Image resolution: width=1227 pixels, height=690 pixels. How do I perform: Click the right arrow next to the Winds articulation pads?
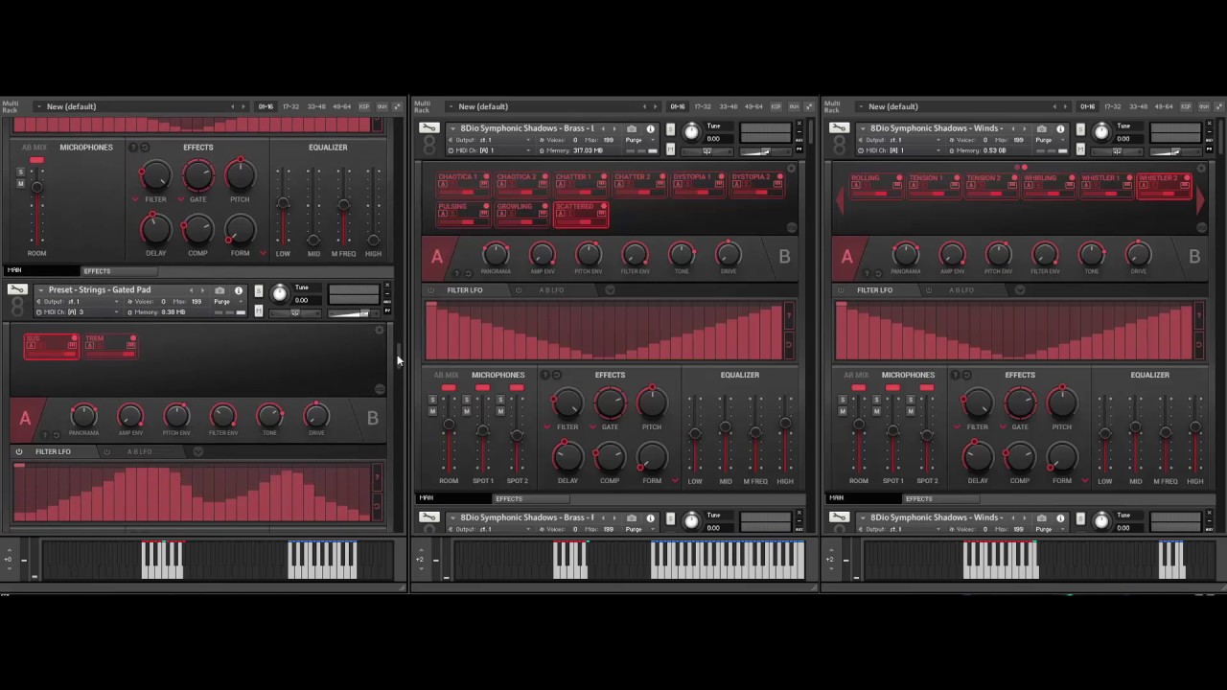click(x=1201, y=198)
